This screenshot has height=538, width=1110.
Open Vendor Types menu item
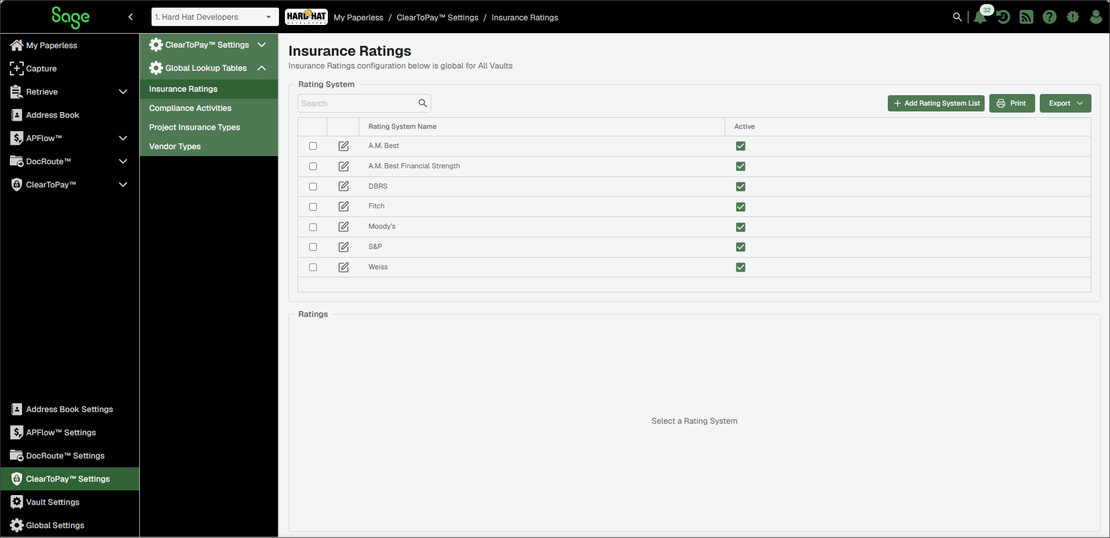(209, 146)
